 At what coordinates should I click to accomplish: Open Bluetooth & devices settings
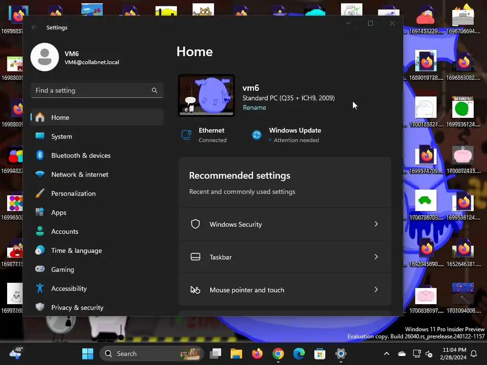point(97,155)
